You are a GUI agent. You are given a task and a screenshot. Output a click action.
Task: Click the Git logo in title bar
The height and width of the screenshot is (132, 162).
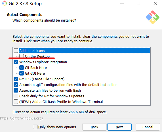[x=5, y=3]
